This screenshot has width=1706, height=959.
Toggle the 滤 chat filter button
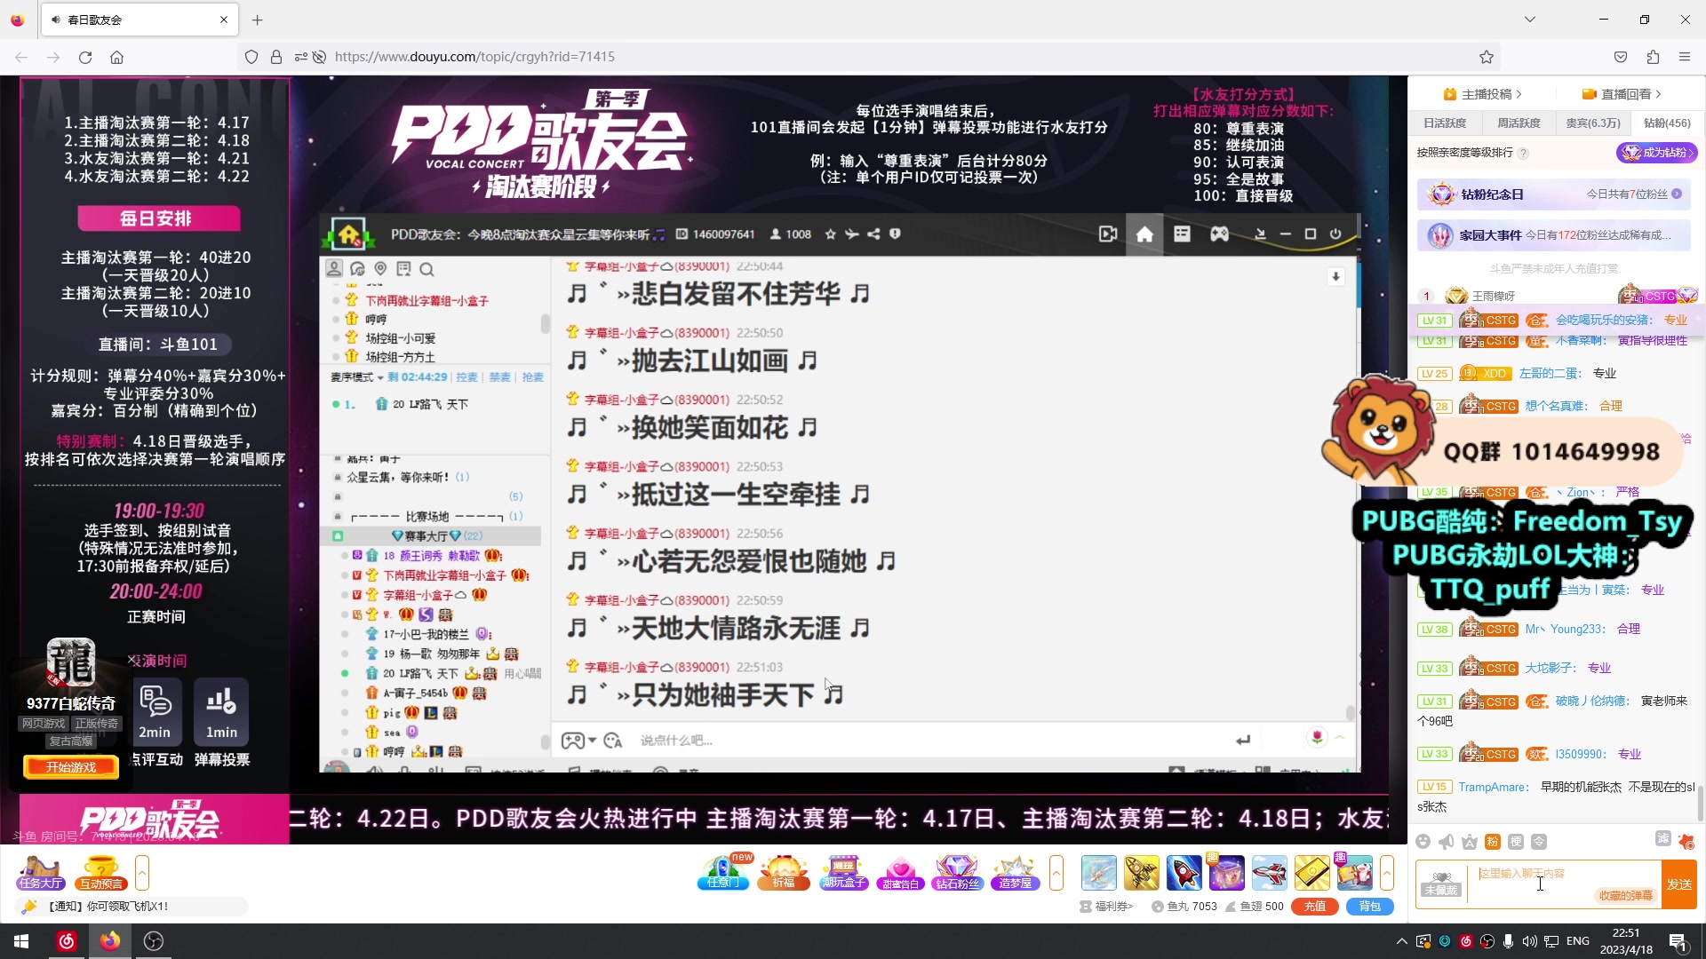click(1663, 839)
